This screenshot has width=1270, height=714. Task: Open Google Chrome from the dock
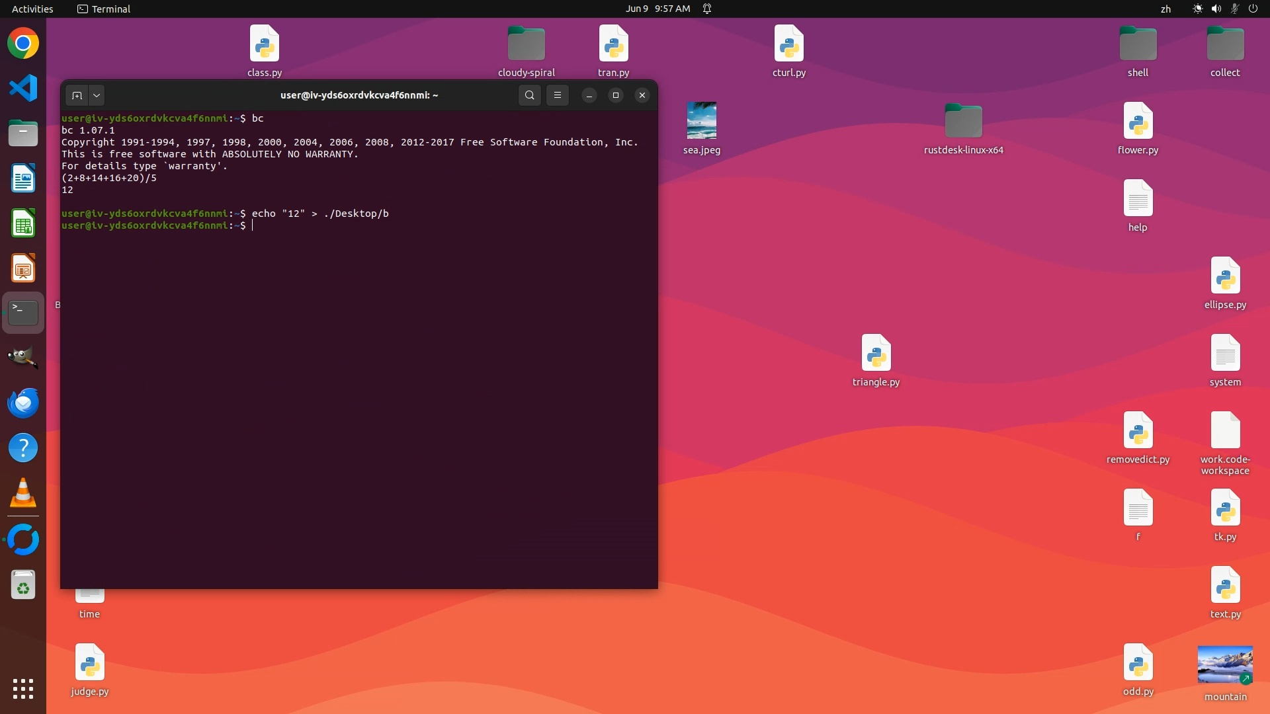(23, 44)
